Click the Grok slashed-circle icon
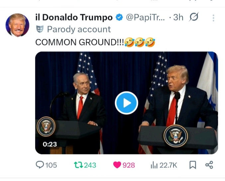This screenshot has height=181, width=225. pos(194,17)
